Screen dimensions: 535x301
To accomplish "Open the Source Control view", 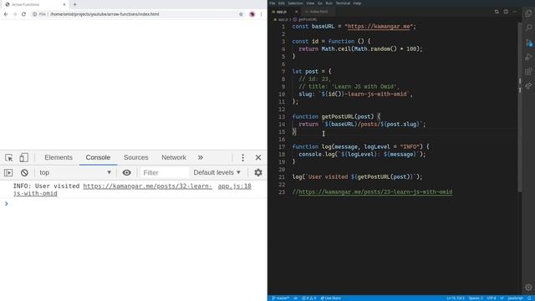I will [x=528, y=43].
